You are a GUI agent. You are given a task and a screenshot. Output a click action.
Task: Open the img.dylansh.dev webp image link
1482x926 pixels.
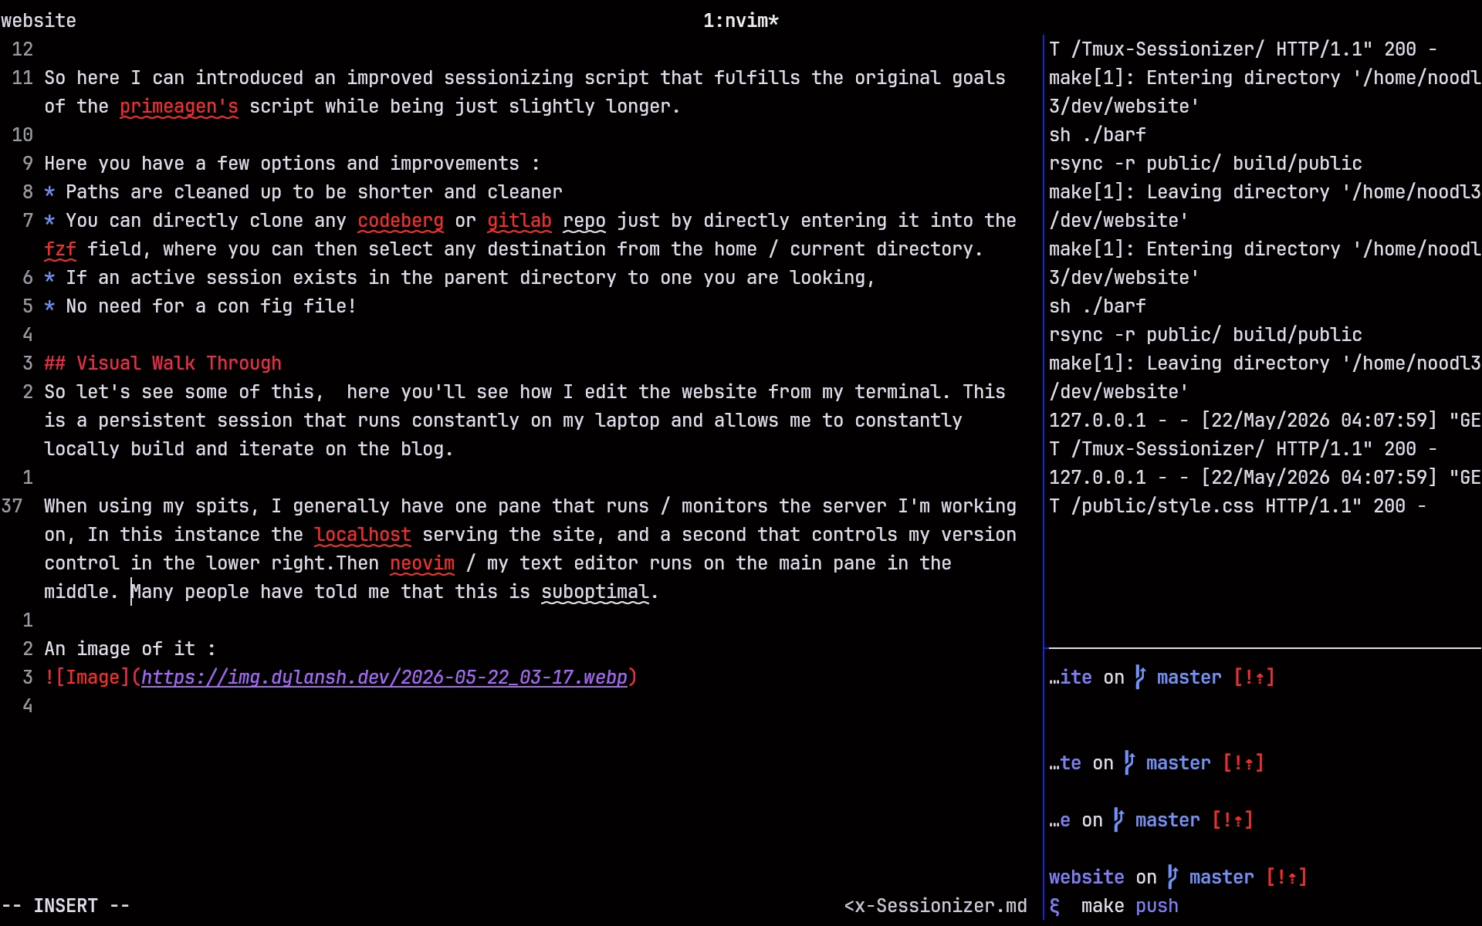click(384, 678)
